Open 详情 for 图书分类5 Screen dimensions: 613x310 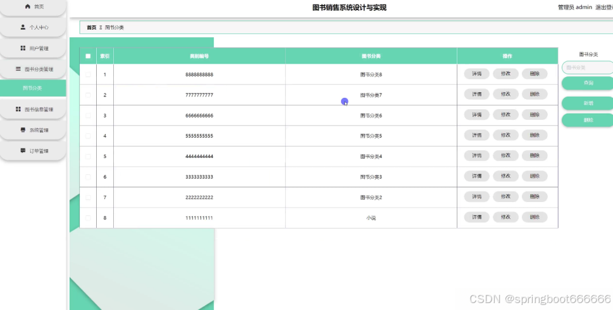coord(476,135)
